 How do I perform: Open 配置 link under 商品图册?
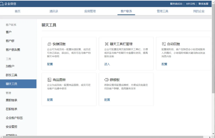point(50,100)
